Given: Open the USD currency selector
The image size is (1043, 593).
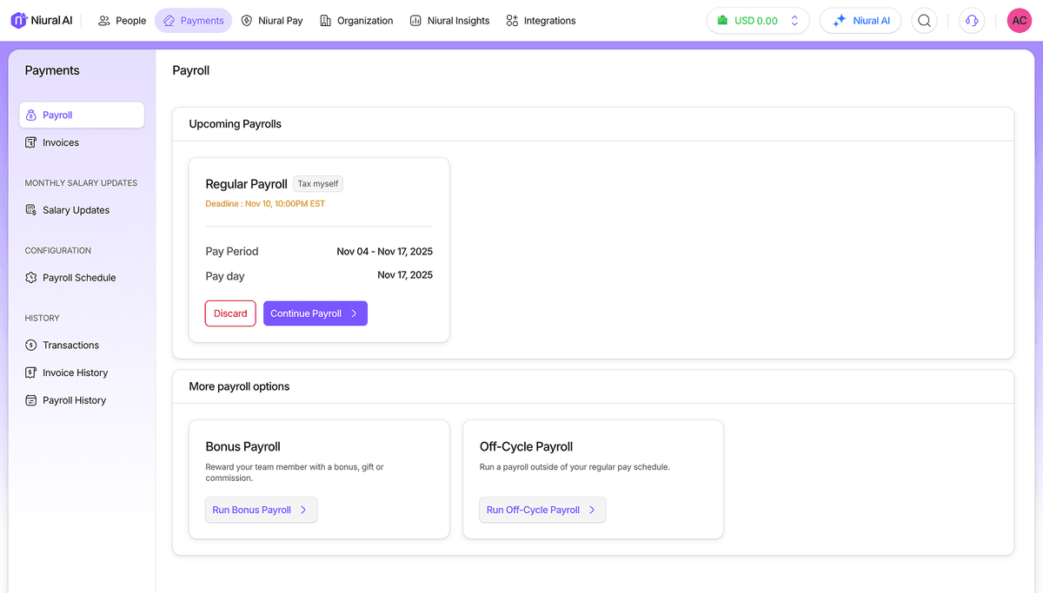Looking at the screenshot, I should point(756,20).
